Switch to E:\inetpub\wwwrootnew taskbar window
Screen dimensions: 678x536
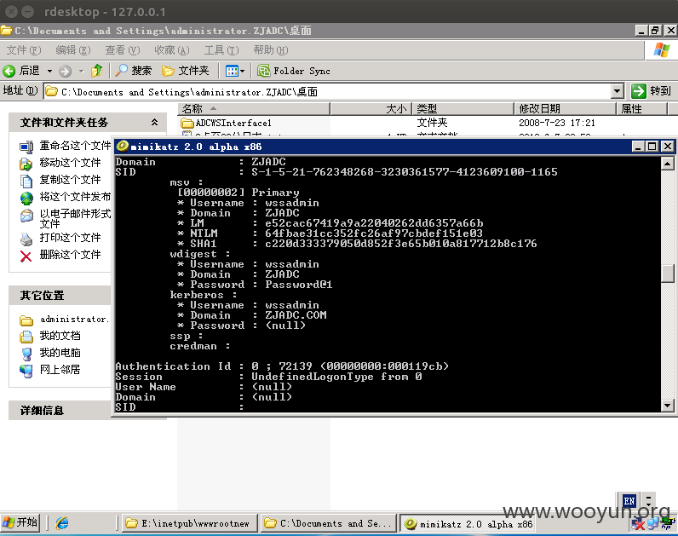coord(190,523)
